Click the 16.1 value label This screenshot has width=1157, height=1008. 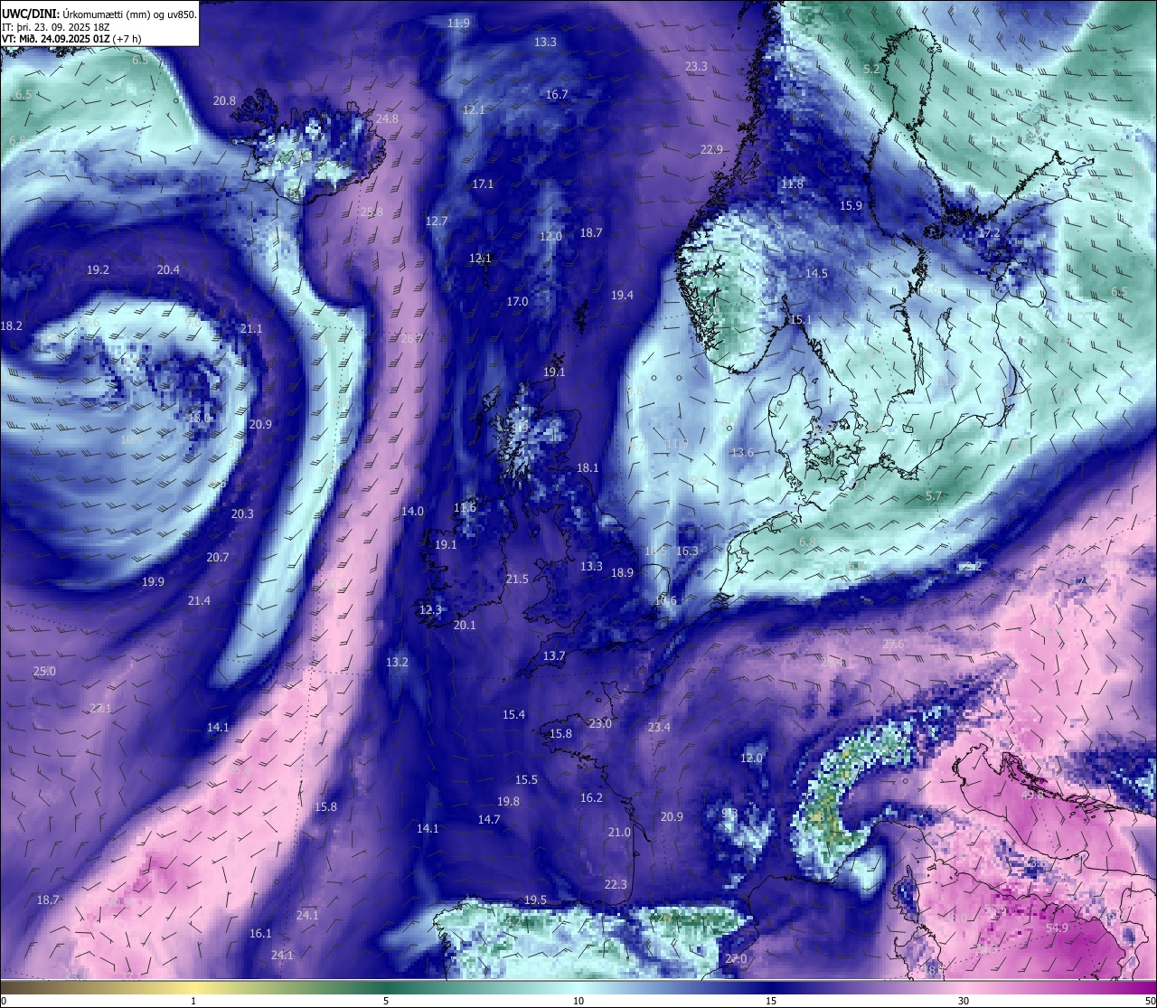click(260, 933)
